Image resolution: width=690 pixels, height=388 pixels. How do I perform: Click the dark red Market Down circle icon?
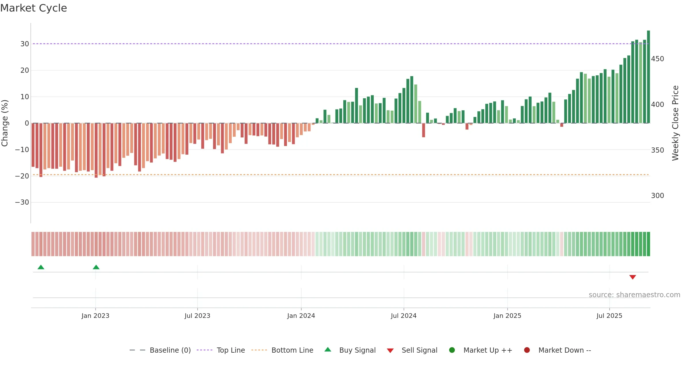click(527, 350)
